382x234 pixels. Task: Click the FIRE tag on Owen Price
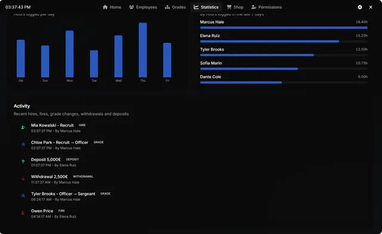coord(61,211)
